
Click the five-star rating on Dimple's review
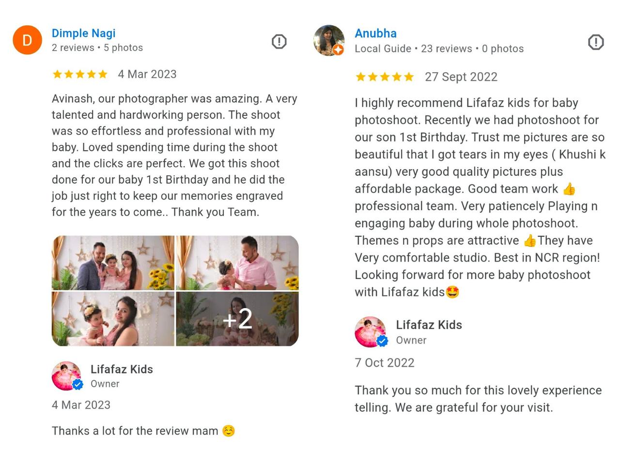pyautogui.click(x=80, y=74)
